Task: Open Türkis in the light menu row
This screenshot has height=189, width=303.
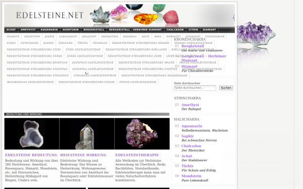Action: [x=82, y=43]
